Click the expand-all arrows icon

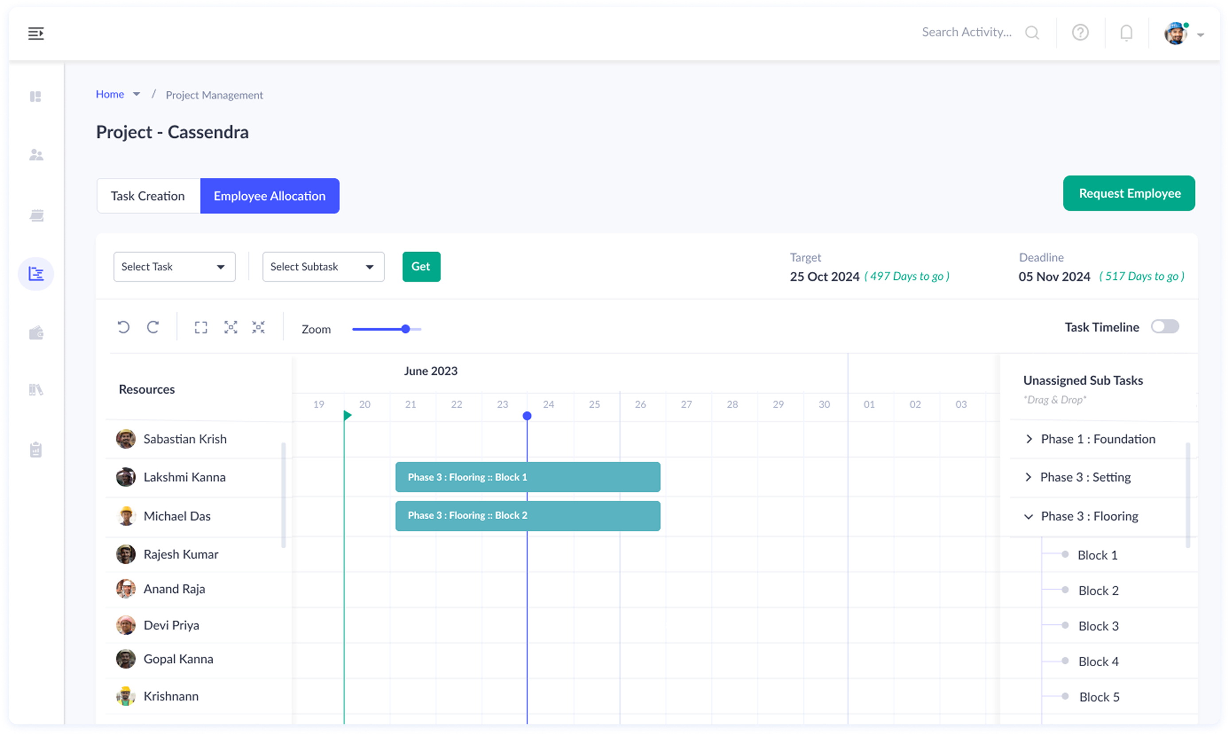point(231,328)
